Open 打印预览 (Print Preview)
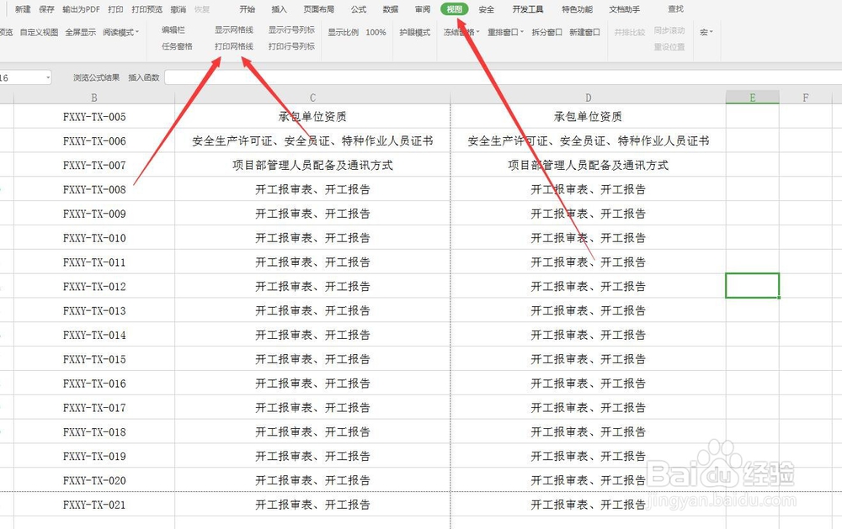 pyautogui.click(x=146, y=8)
